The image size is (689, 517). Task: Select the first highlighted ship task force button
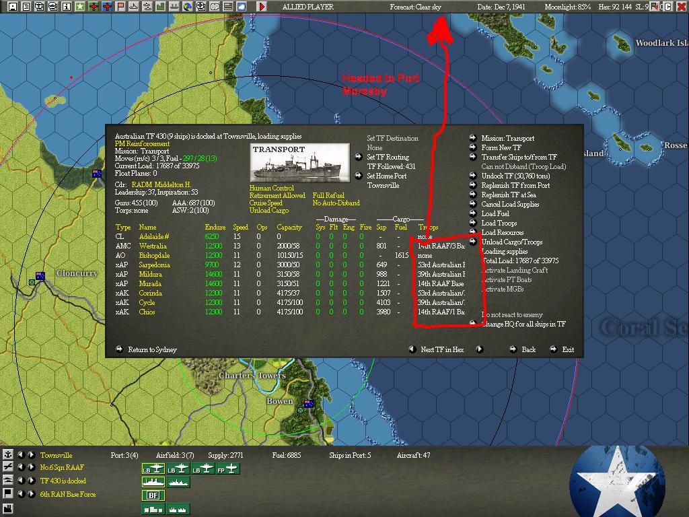click(x=153, y=482)
